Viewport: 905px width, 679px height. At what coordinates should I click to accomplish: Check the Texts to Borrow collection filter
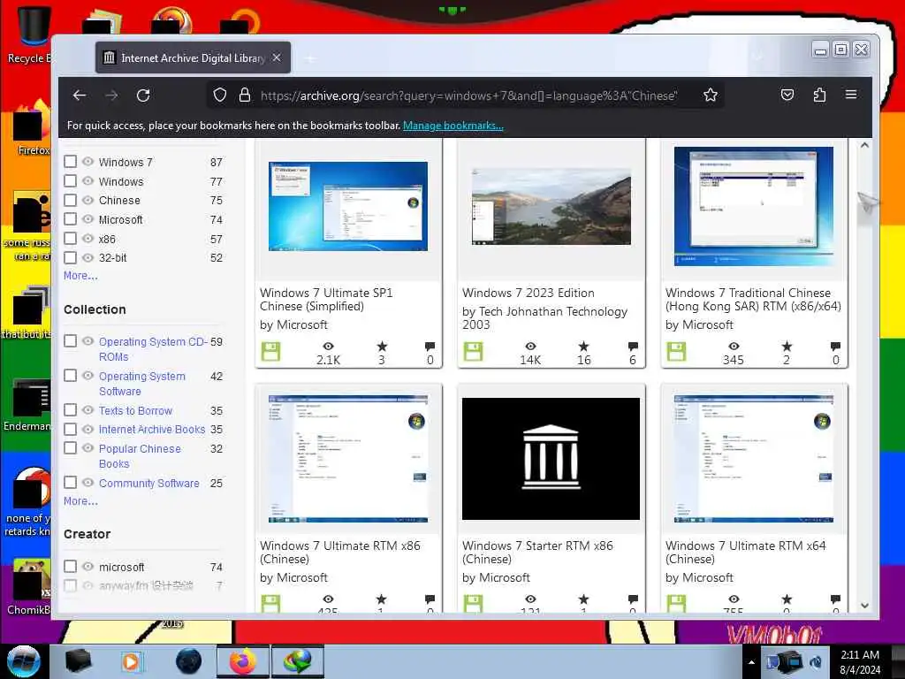[x=71, y=410]
